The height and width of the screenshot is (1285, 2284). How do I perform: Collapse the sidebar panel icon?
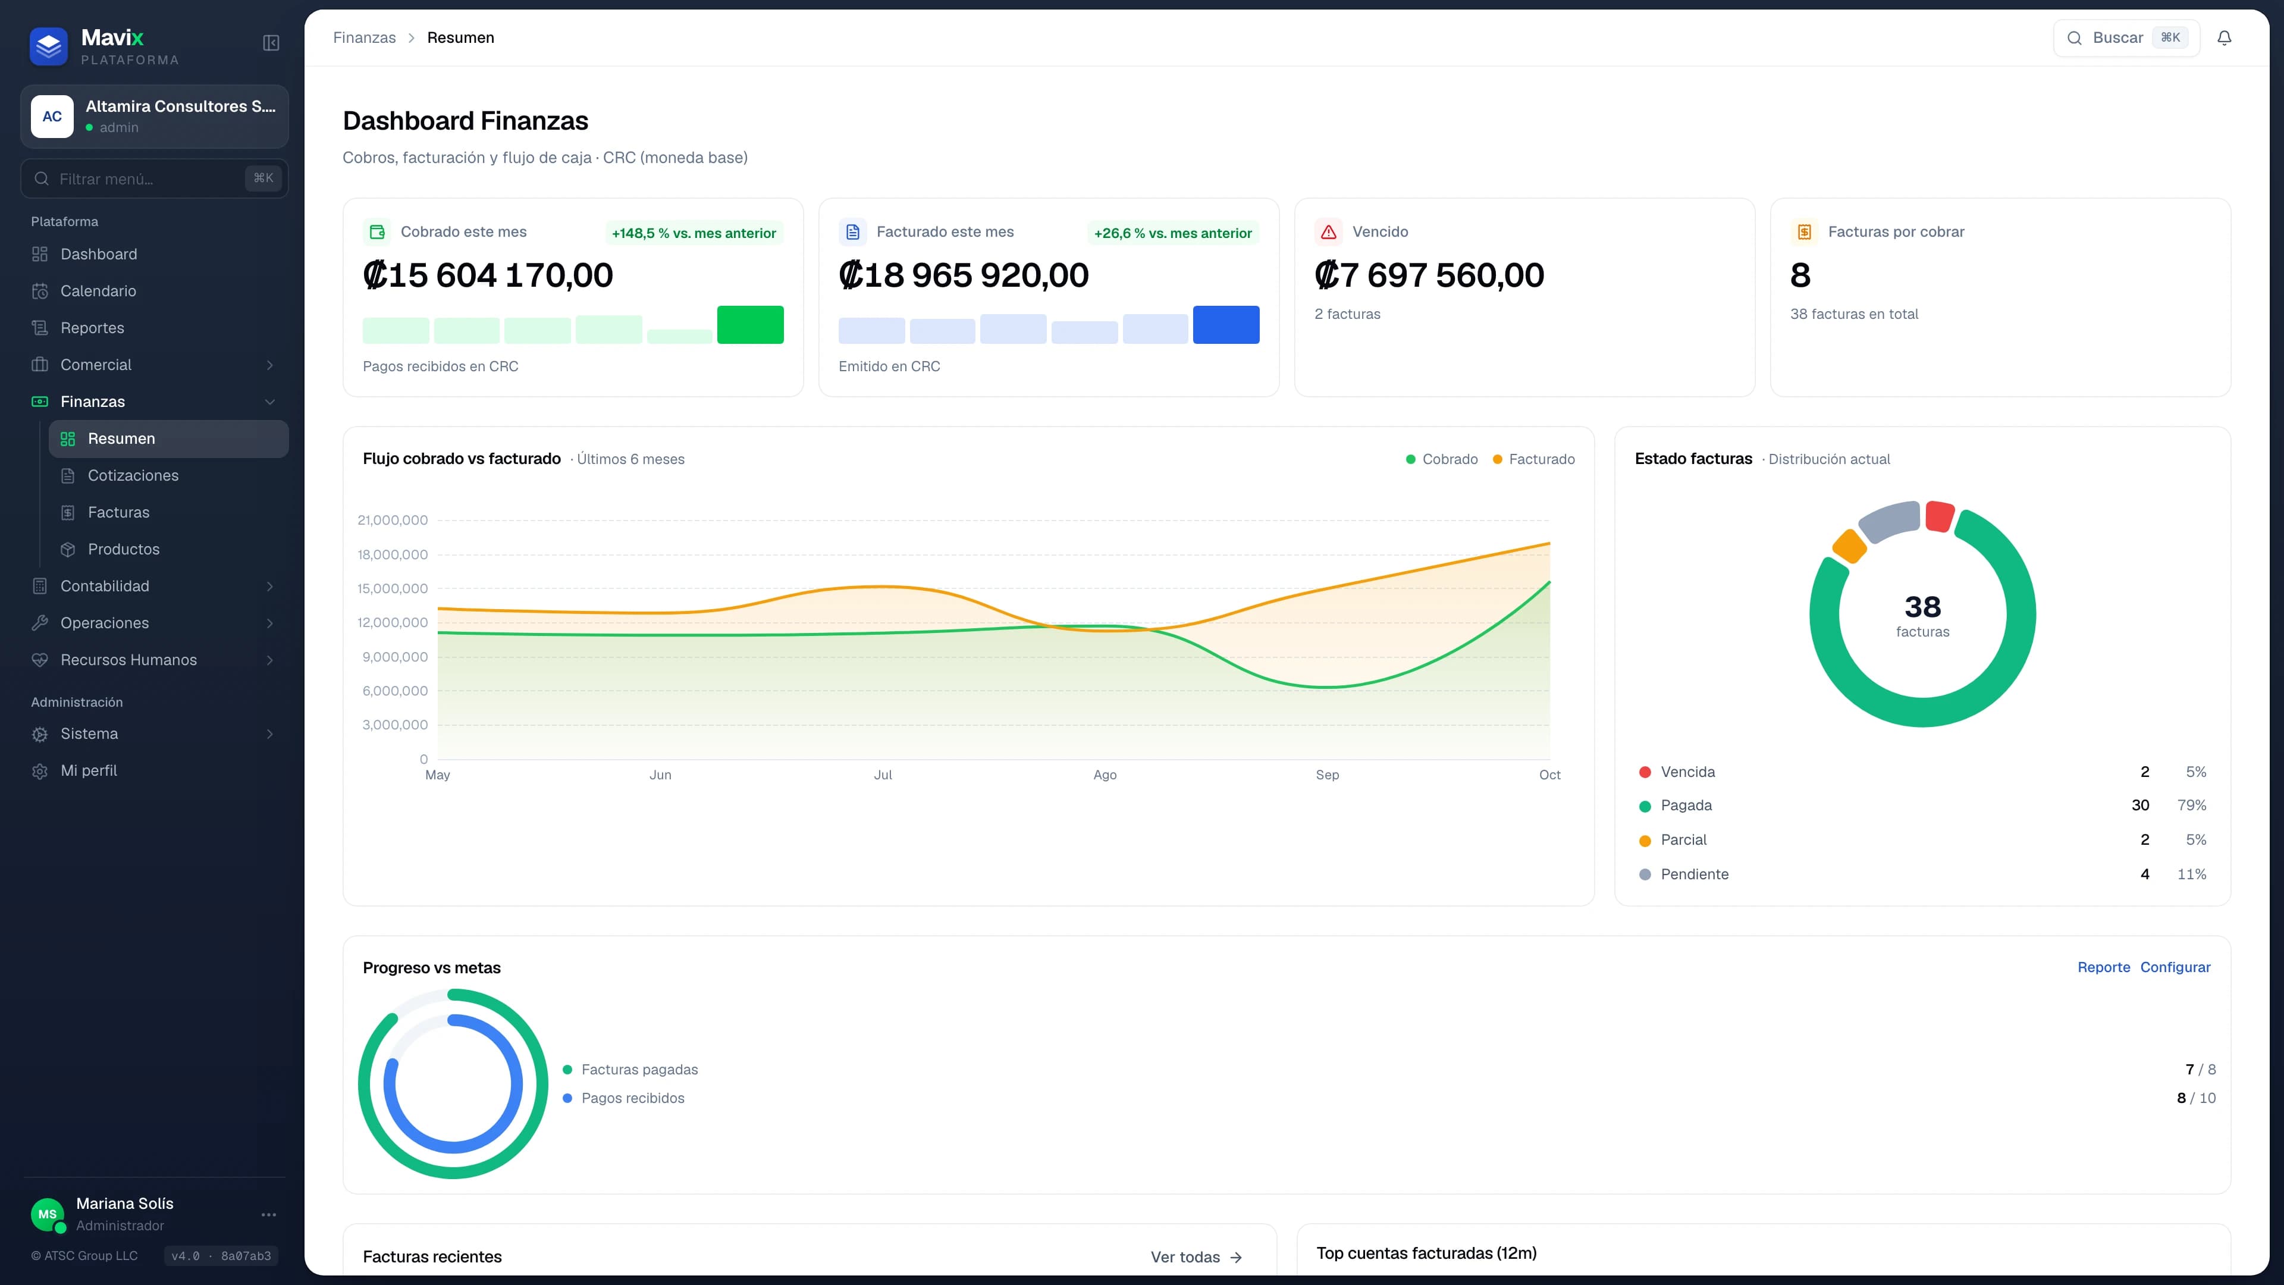pos(271,43)
